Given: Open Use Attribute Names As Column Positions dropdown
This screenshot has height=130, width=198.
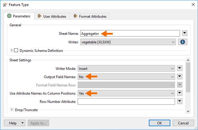Looking at the screenshot, I should (x=126, y=93).
